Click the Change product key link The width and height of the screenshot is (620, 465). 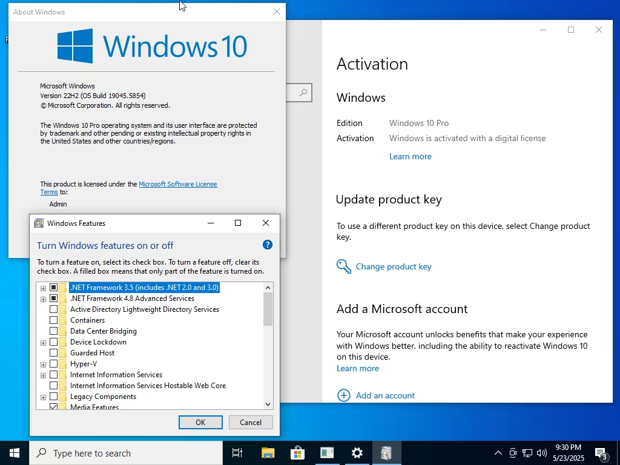[x=394, y=266]
